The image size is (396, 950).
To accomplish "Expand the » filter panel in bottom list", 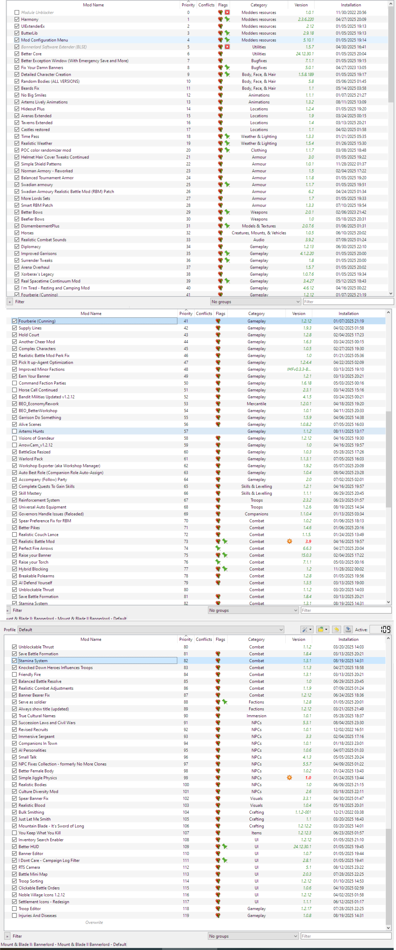I will pyautogui.click(x=7, y=936).
